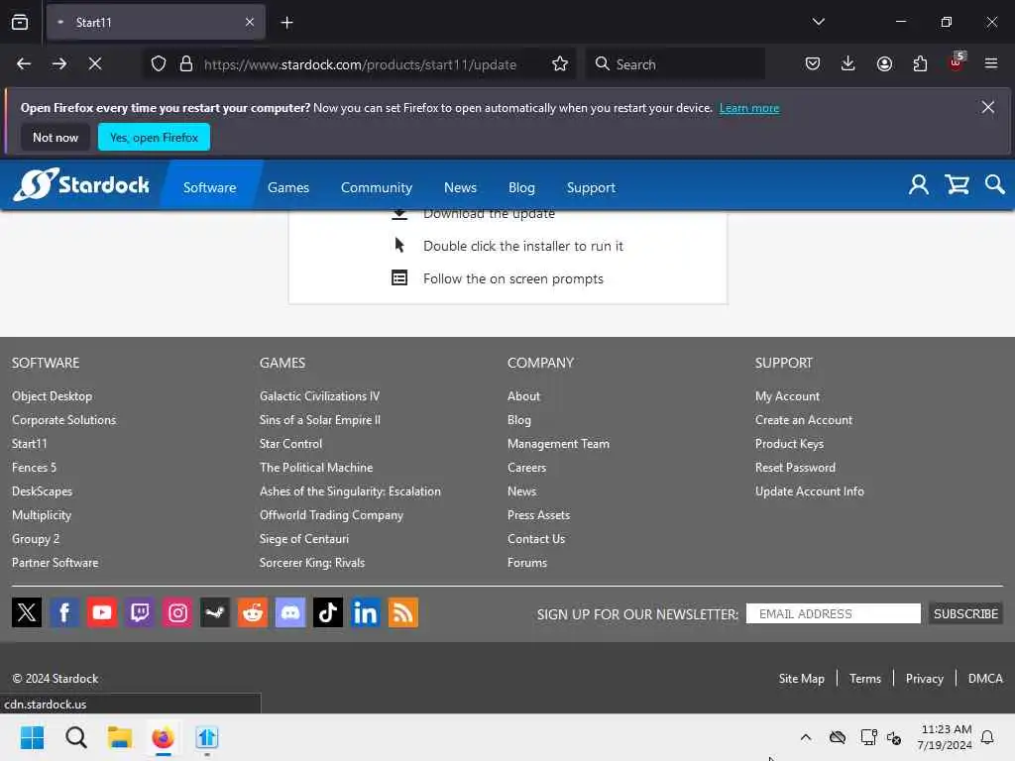
Task: Click the tracking protection shield icon
Action: [x=159, y=63]
